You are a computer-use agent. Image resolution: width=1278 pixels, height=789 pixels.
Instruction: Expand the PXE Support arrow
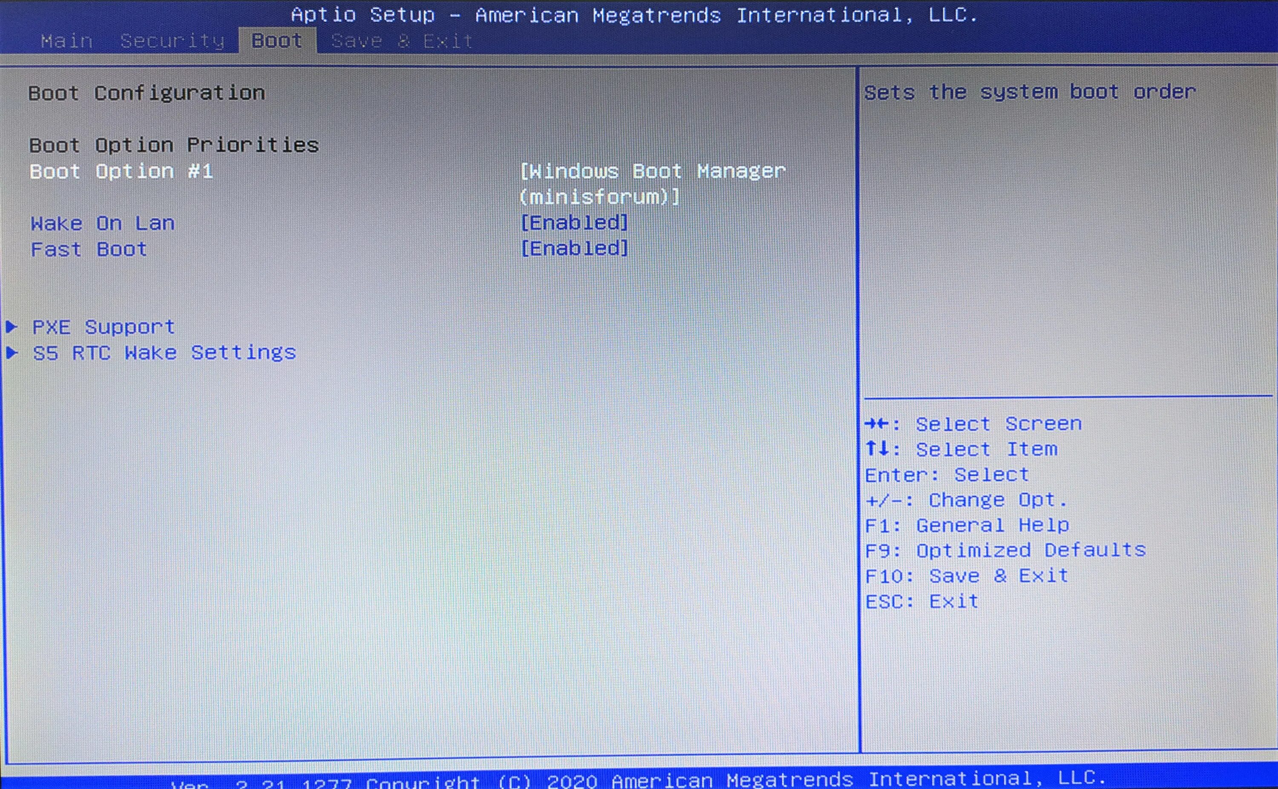(12, 327)
